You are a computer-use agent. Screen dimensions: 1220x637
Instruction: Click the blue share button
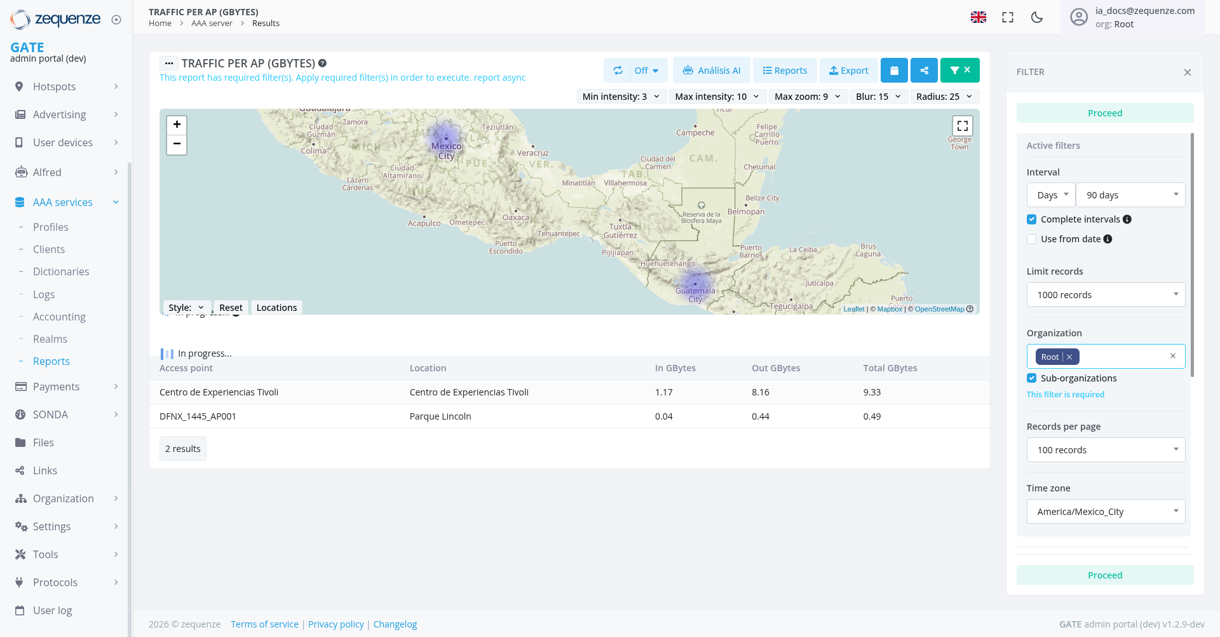pyautogui.click(x=924, y=71)
